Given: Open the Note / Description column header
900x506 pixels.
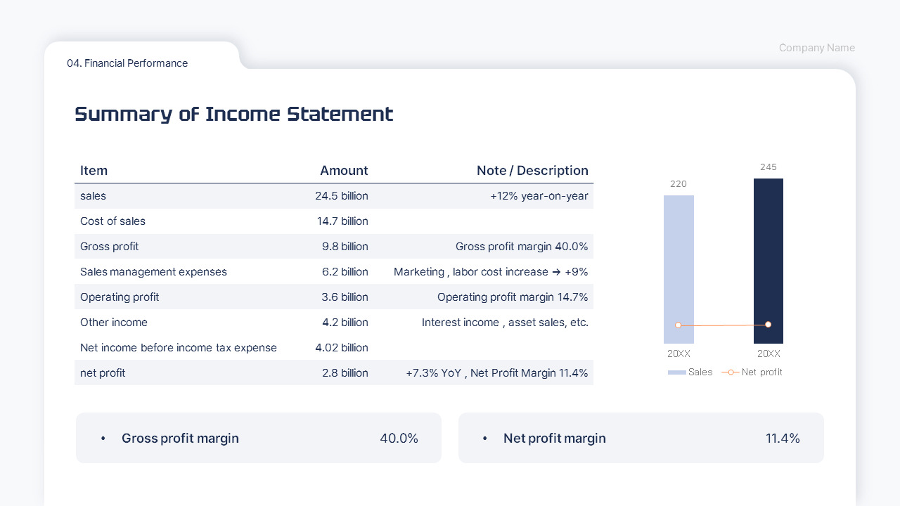Looking at the screenshot, I should 532,171.
